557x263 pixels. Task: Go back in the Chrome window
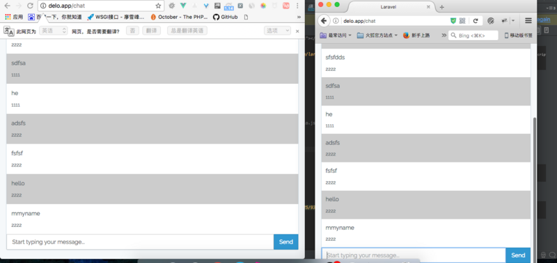coord(8,6)
